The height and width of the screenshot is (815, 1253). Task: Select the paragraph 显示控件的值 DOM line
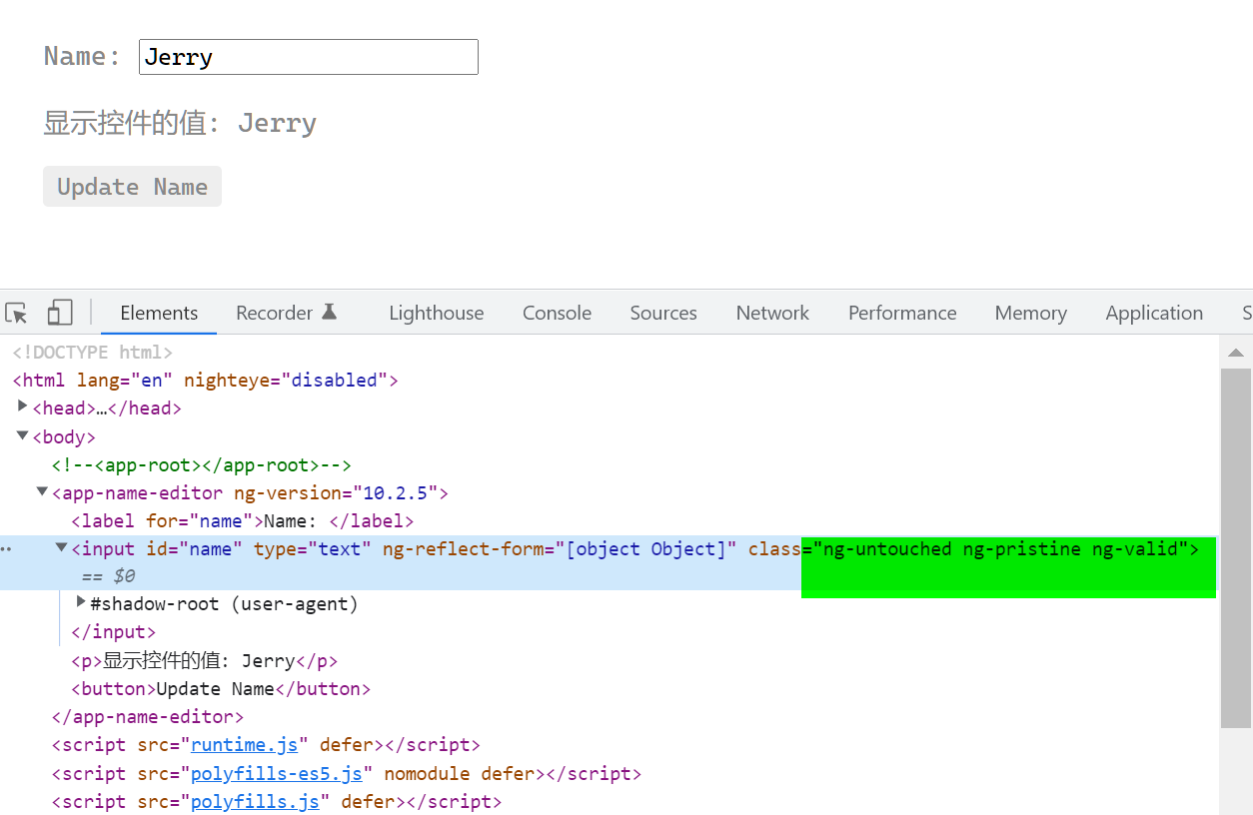(204, 661)
